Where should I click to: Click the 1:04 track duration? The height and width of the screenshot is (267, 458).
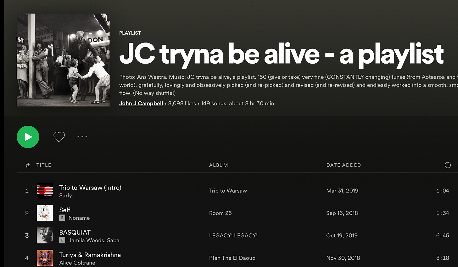click(x=443, y=191)
